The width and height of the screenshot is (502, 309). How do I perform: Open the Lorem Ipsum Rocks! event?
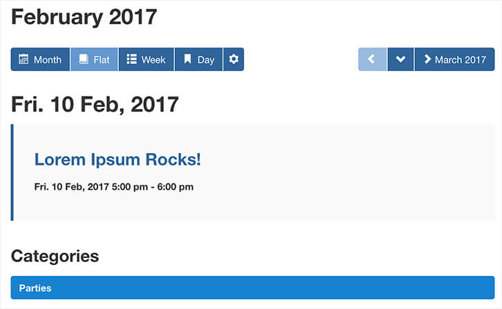(118, 159)
